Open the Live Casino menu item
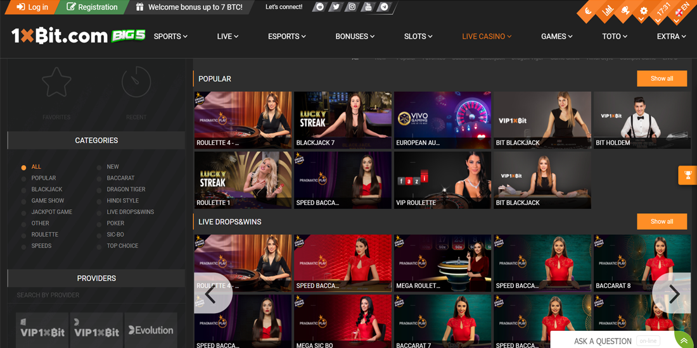 point(487,37)
